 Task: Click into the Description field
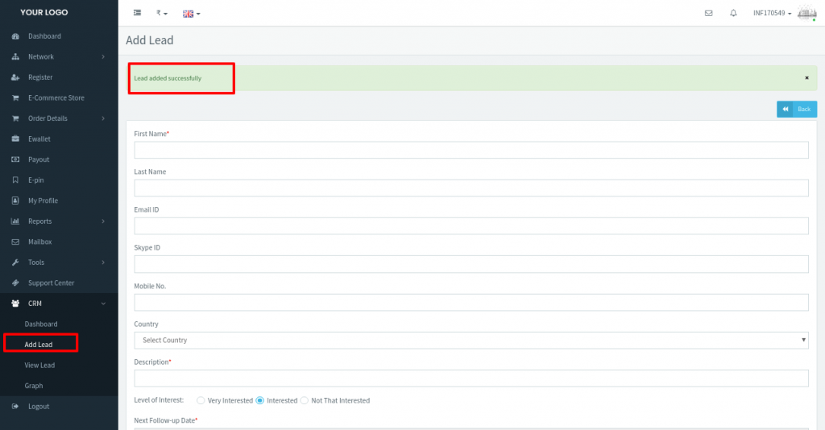[471, 378]
